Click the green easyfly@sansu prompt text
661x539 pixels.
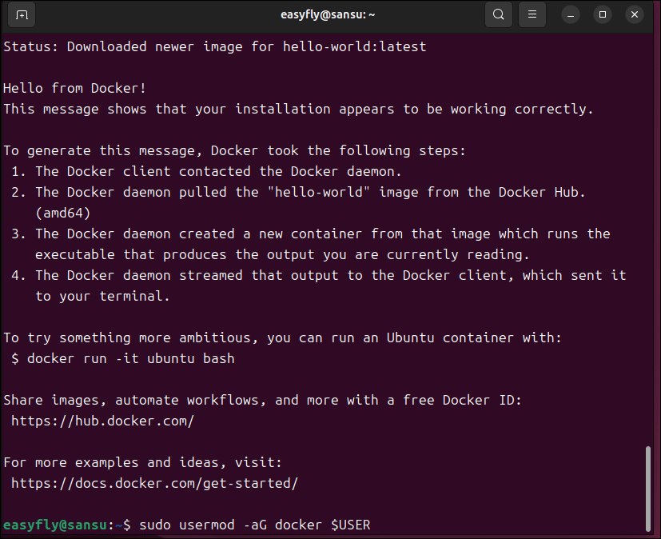coord(55,525)
